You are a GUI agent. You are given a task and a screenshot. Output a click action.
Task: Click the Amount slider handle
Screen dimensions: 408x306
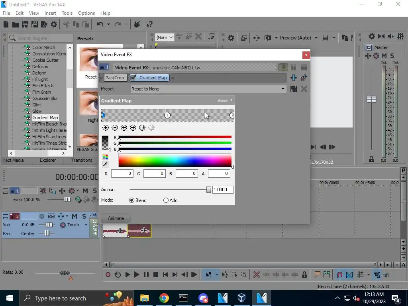[x=208, y=190]
